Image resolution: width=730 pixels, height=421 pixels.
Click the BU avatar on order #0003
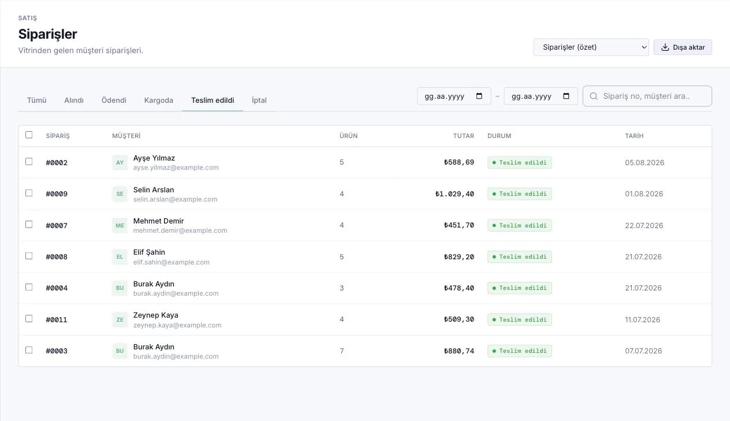tap(120, 351)
